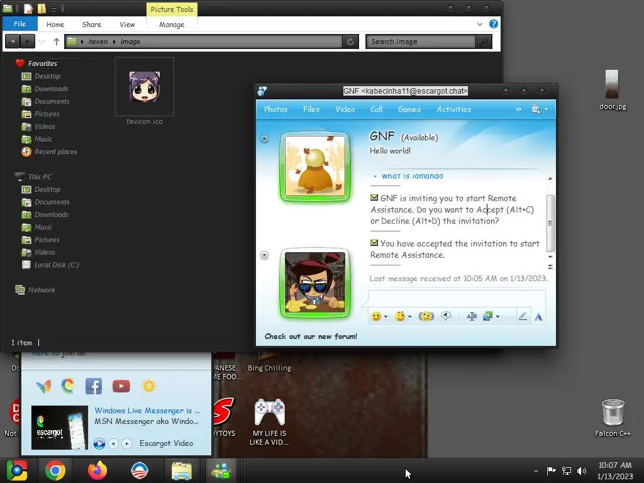Collapse GNF's display picture
This screenshot has width=644, height=483.
(265, 139)
